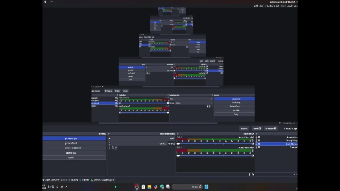The width and height of the screenshot is (340, 191).
Task: Open the Scene Collection menu
Action: (x=272, y=6)
